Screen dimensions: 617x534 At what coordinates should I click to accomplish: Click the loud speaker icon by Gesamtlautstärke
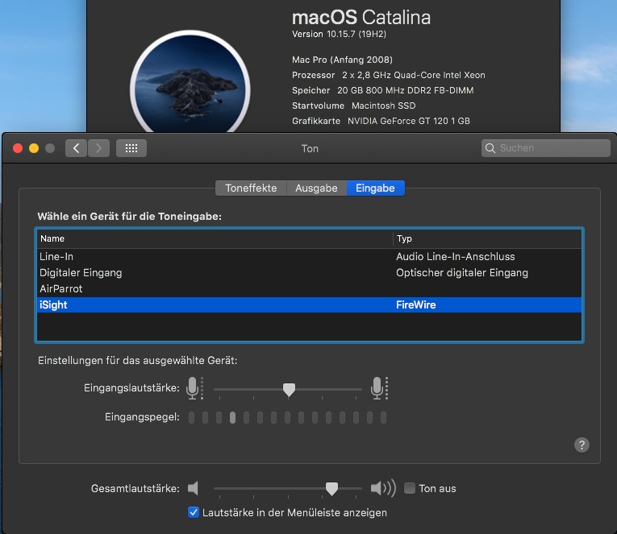(x=383, y=488)
